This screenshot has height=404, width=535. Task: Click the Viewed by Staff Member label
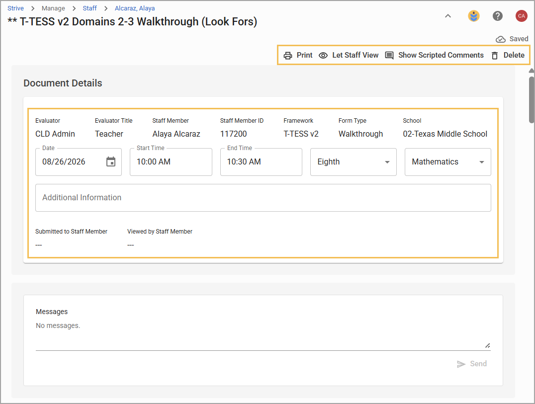160,232
